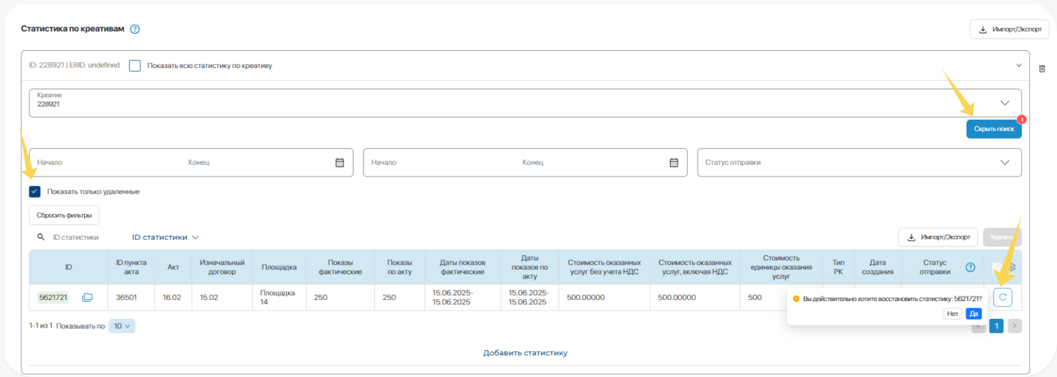Viewport: 1057px width, 377px height.
Task: Click the trash icon right of the creative panel
Action: [1042, 69]
